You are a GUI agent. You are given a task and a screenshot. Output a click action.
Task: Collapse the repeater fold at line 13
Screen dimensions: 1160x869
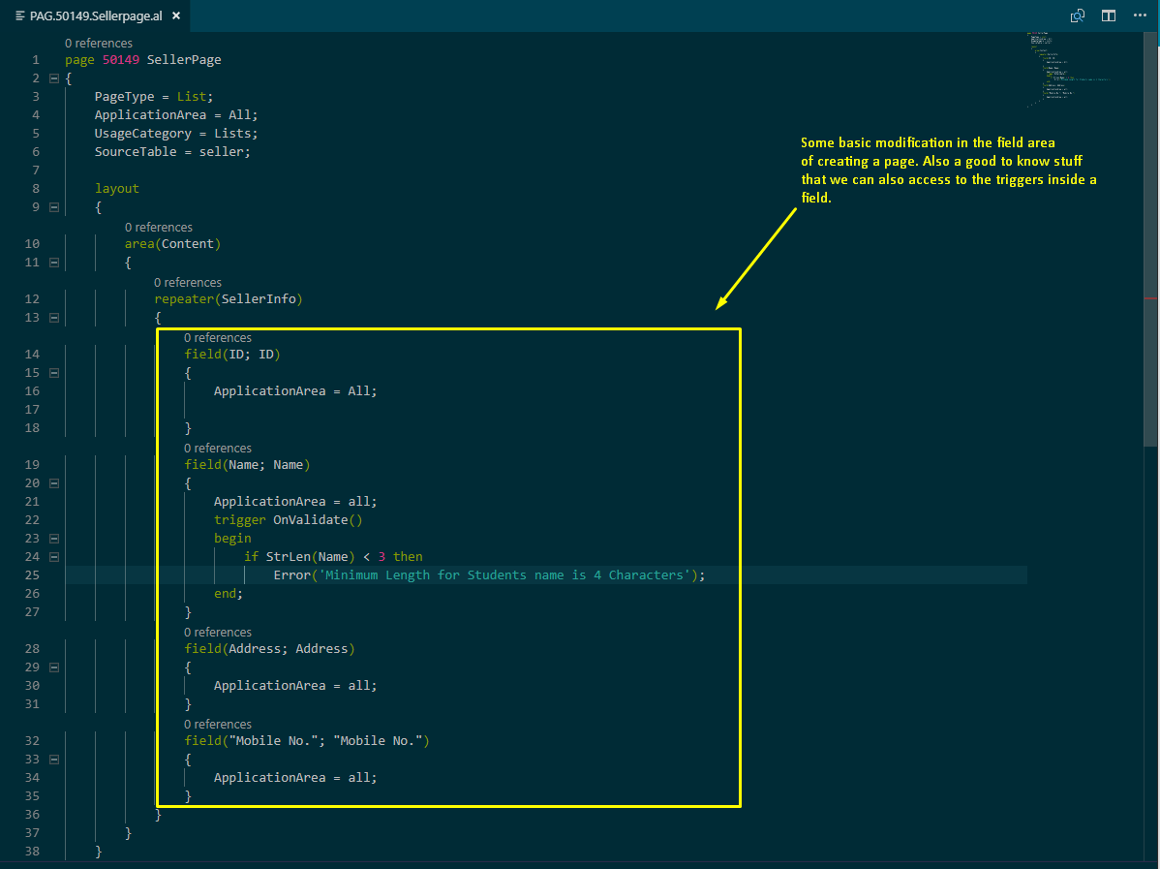tap(54, 318)
